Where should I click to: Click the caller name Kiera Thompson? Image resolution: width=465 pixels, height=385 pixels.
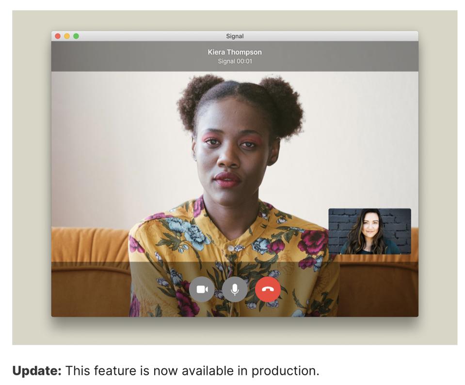235,52
